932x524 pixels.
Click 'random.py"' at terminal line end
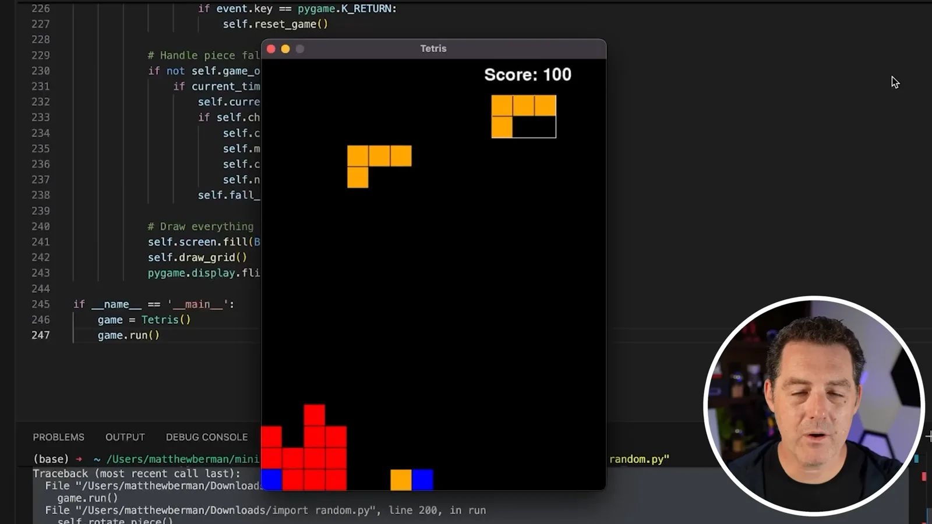[x=639, y=459]
